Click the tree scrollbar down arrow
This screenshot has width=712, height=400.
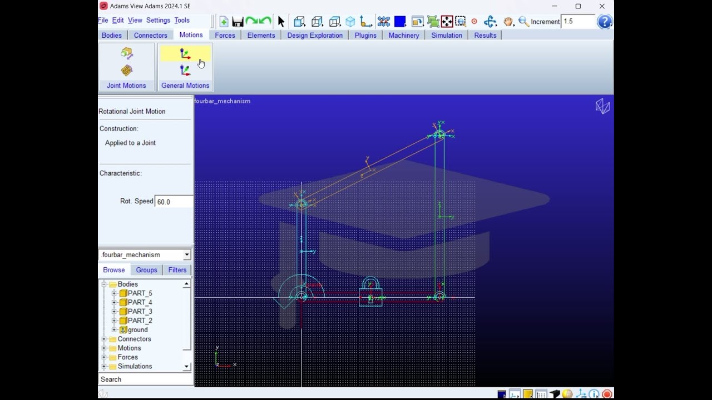click(x=186, y=367)
